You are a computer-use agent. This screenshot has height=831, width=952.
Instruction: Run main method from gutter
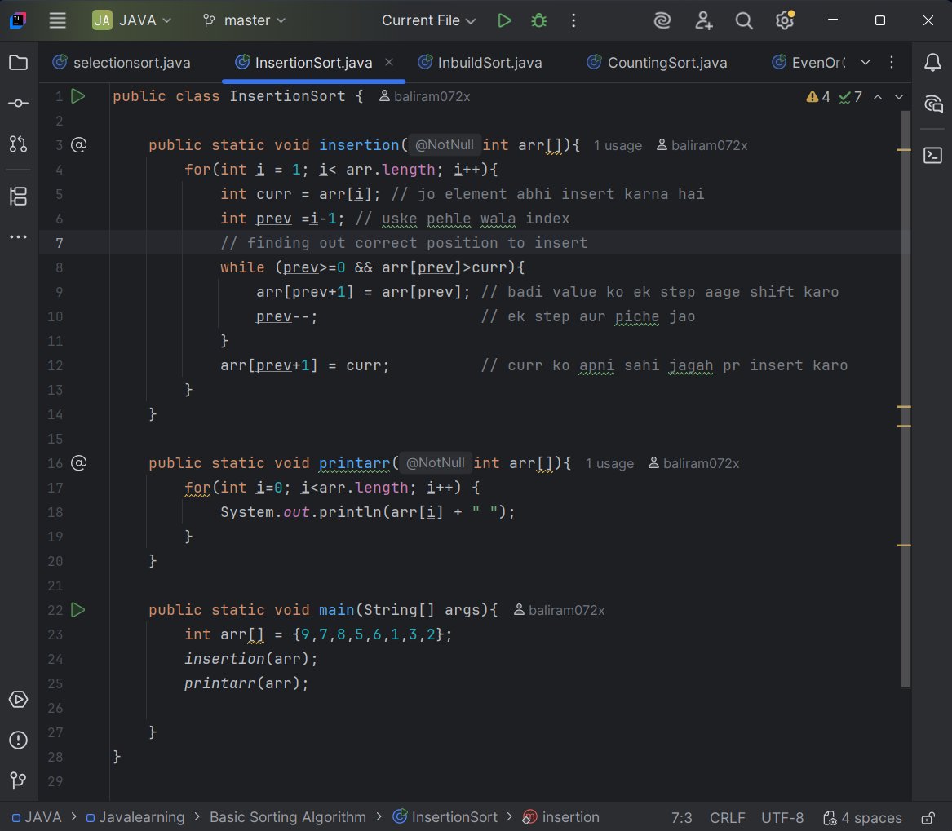pos(78,609)
